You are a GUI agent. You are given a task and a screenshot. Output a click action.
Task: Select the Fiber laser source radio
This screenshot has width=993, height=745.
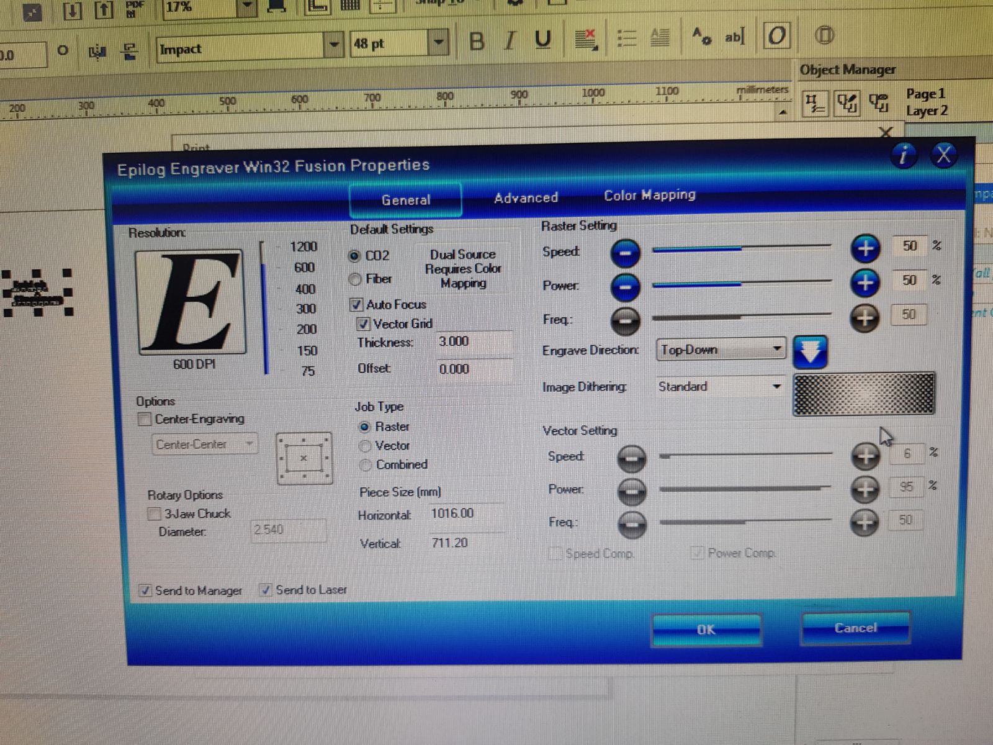click(355, 279)
